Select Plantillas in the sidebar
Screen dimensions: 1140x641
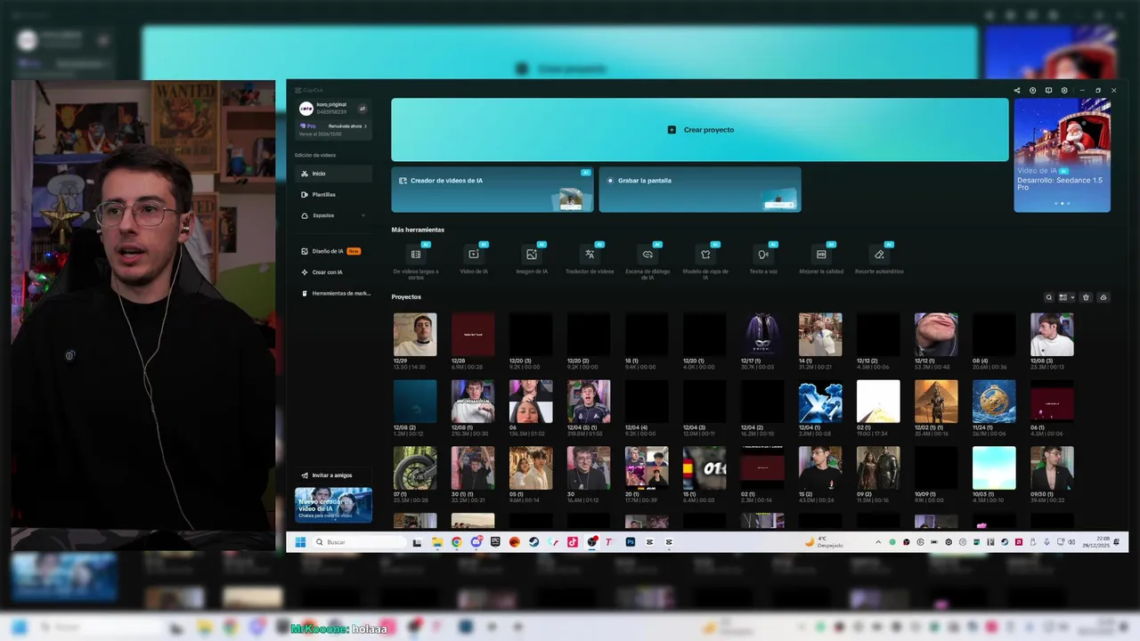334,194
